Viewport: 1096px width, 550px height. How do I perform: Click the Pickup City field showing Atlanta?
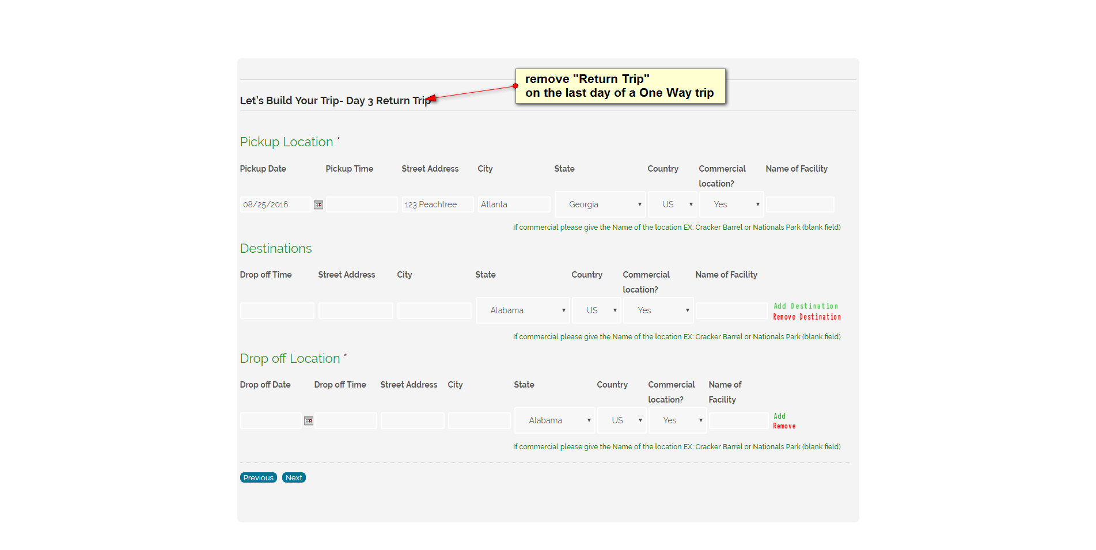click(514, 204)
